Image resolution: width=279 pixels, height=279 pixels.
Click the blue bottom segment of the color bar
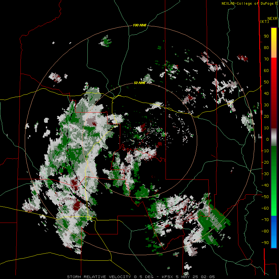[x=274, y=232]
